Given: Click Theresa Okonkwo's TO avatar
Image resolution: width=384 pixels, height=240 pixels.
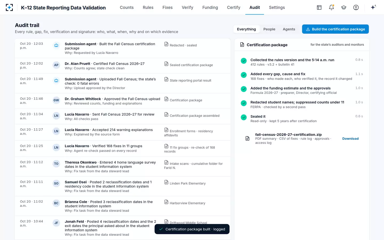Looking at the screenshot, I should 56,164.
